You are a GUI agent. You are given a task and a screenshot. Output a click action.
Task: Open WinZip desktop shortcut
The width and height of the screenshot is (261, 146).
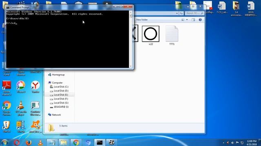[21, 127]
